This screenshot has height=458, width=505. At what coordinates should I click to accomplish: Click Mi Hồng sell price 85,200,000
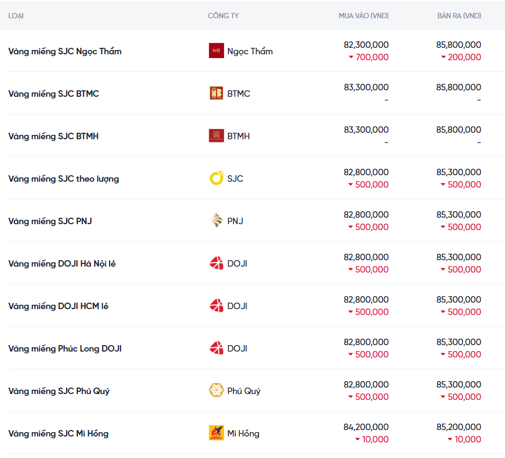459,427
